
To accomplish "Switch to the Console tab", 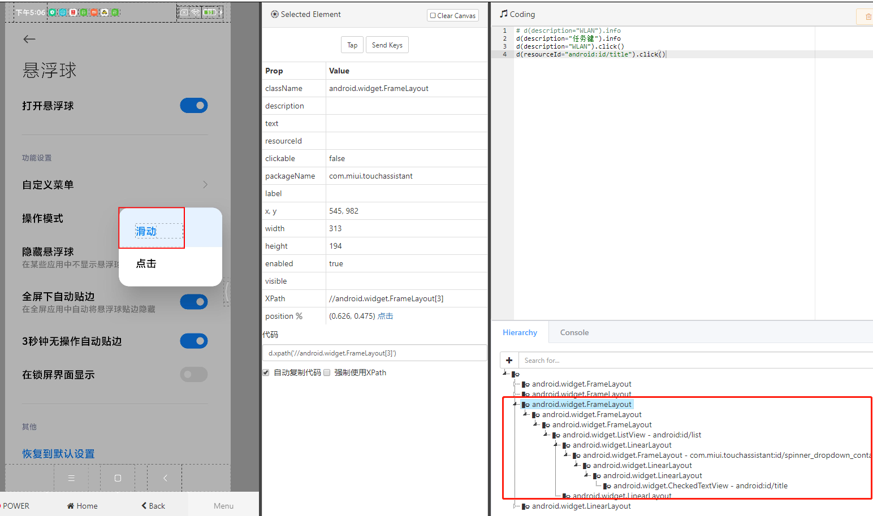I will (x=574, y=332).
